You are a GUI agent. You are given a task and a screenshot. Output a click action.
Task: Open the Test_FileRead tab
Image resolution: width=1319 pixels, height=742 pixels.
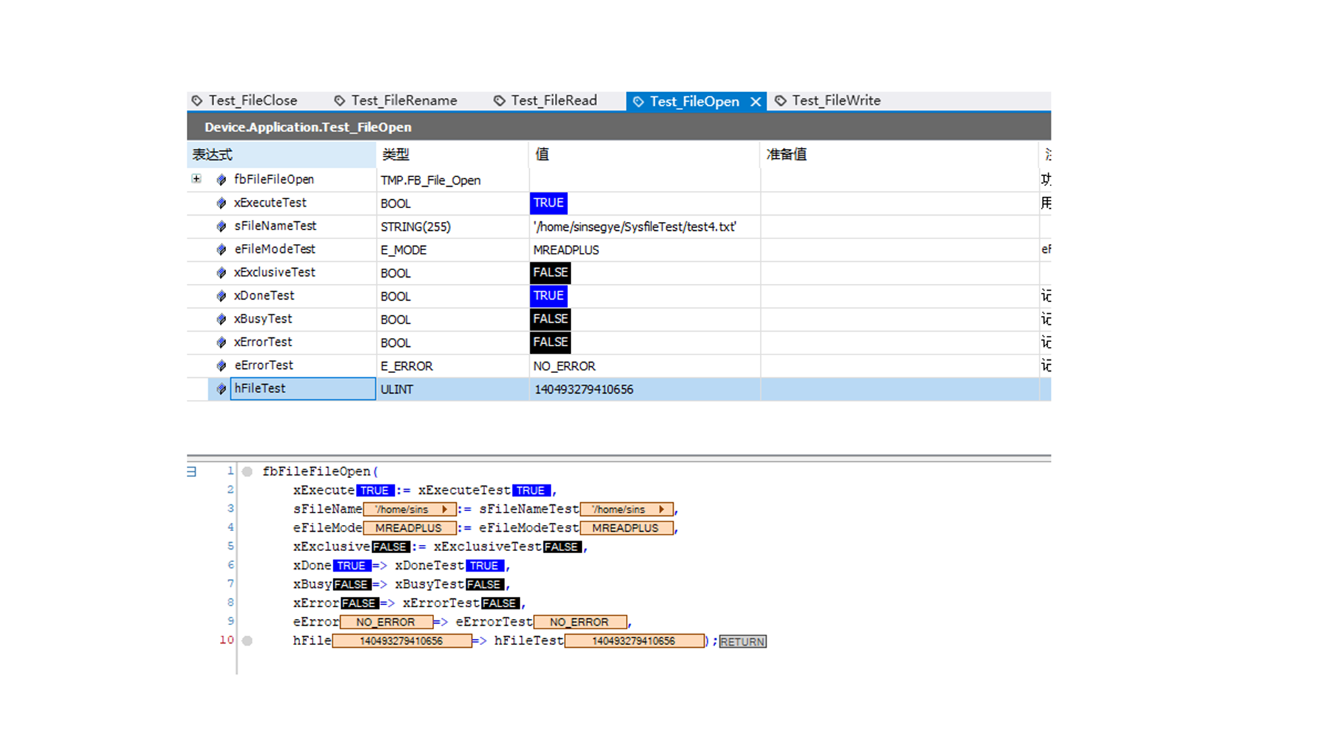546,100
